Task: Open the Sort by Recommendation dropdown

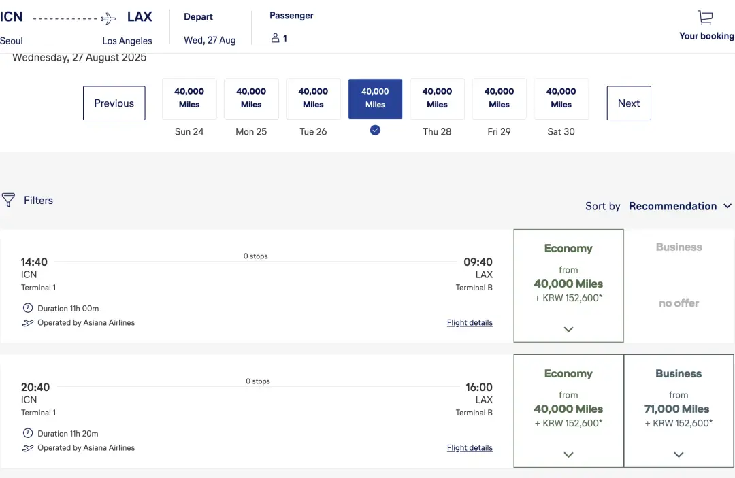Action: (679, 206)
